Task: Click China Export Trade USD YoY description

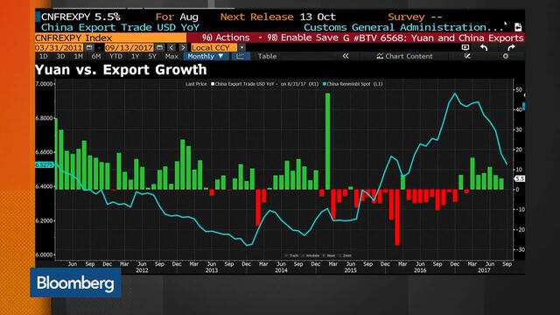Action: click(x=121, y=27)
